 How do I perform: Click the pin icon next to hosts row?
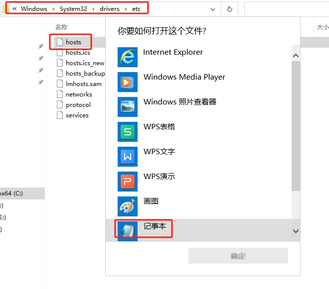click(x=41, y=46)
